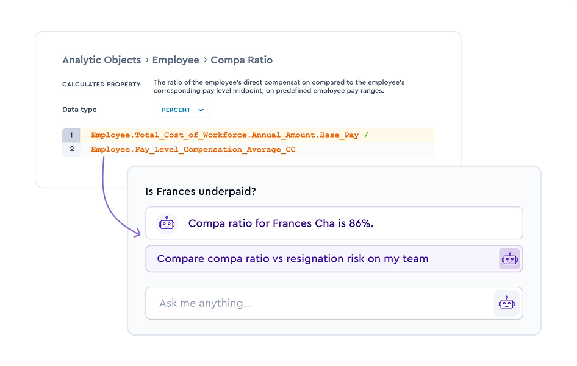Select suggestion comparing compa ratio vs resignation risk
The height and width of the screenshot is (366, 577).
pos(293,258)
